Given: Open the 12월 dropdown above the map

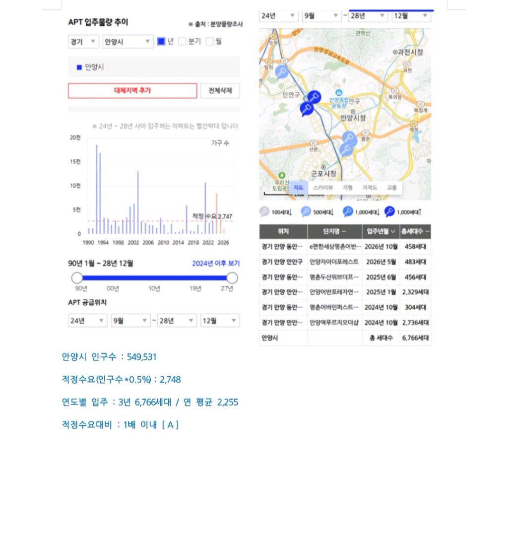Looking at the screenshot, I should 411,16.
